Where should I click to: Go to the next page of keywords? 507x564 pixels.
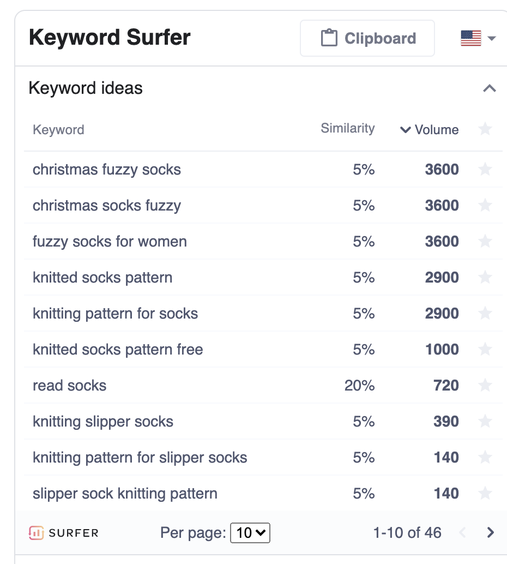coord(490,533)
